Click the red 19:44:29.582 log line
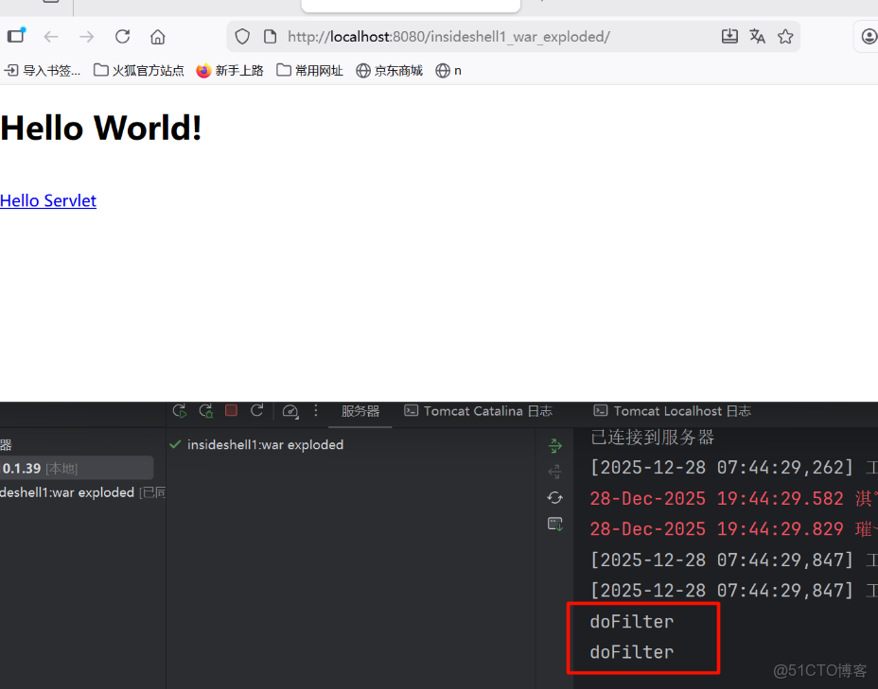This screenshot has height=689, width=878. coord(733,498)
